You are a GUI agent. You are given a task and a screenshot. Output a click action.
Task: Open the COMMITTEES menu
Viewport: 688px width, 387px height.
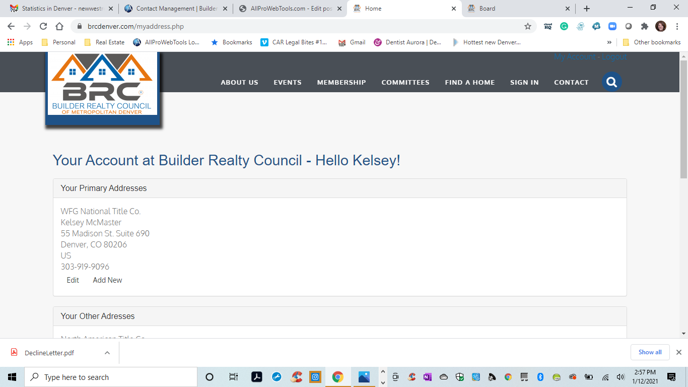point(405,82)
